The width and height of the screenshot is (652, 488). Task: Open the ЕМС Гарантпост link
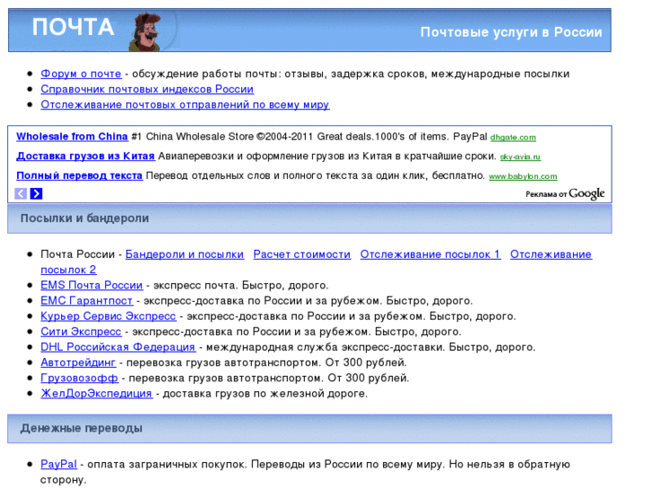(86, 301)
